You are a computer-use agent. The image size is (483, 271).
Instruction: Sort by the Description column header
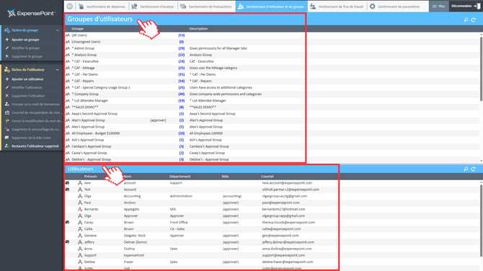click(198, 29)
